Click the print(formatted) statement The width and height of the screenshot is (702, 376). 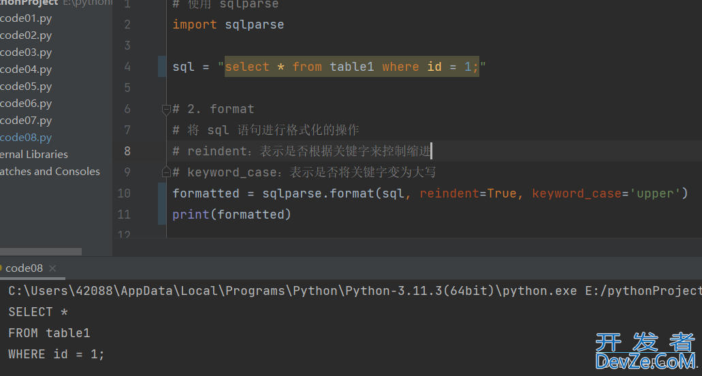pyautogui.click(x=232, y=215)
